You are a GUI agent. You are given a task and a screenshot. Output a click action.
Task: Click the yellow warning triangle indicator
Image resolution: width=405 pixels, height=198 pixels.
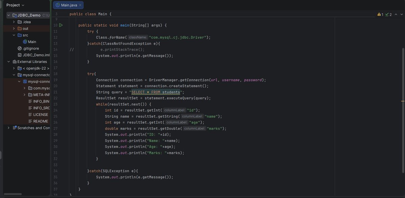coord(379,15)
